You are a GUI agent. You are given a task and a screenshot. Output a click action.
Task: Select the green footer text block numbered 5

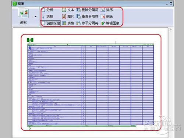[x=82, y=125]
